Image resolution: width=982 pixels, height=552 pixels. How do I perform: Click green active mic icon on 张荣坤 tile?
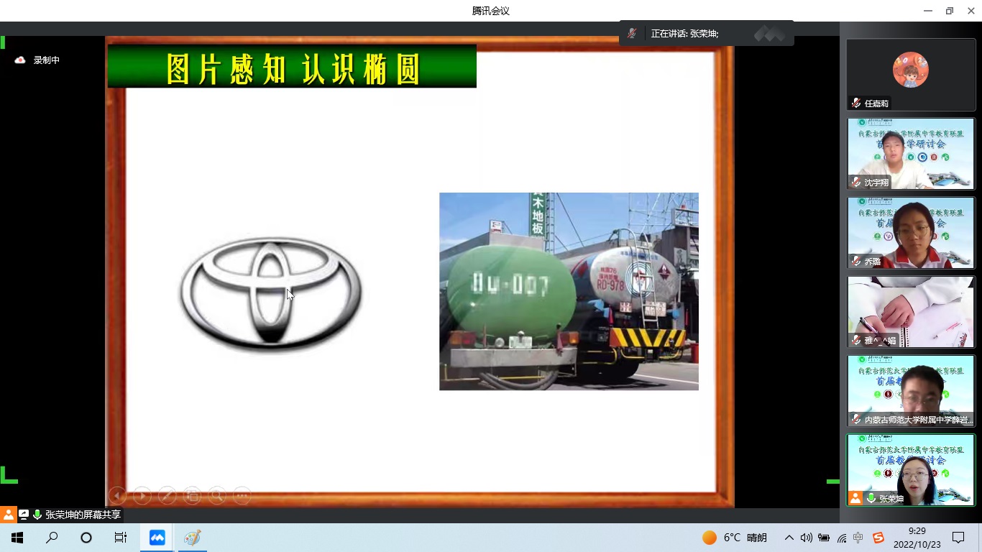click(871, 498)
